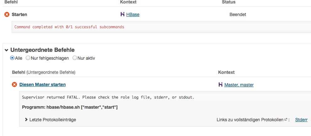
Task: Click the Command completed error message
Action: pyautogui.click(x=69, y=27)
